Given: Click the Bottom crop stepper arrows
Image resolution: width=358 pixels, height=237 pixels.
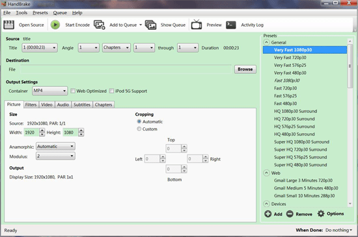Looking at the screenshot, I should click(x=184, y=169).
